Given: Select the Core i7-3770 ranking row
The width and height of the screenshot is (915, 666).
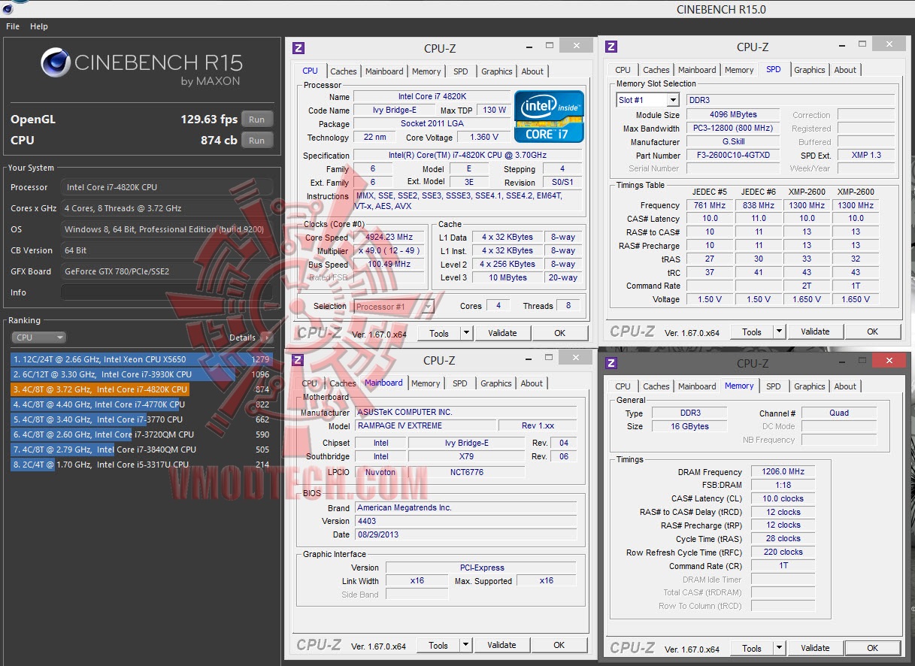Looking at the screenshot, I should [141, 419].
